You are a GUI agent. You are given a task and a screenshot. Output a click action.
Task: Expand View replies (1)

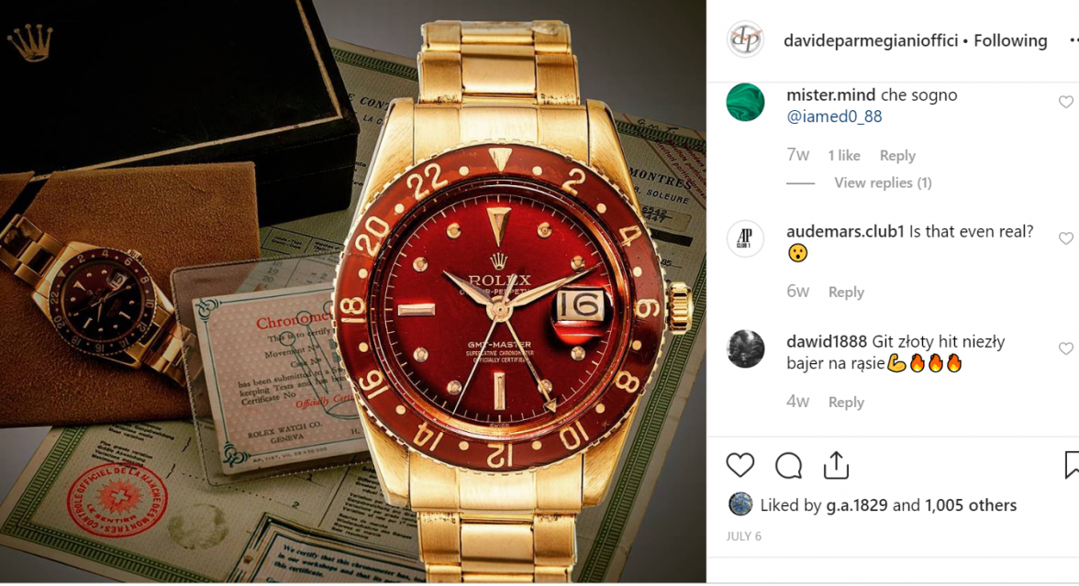[x=883, y=183]
